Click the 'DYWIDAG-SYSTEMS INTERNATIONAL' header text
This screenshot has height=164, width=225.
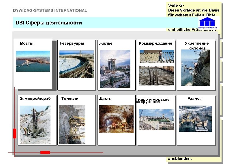pyautogui.click(x=50, y=10)
